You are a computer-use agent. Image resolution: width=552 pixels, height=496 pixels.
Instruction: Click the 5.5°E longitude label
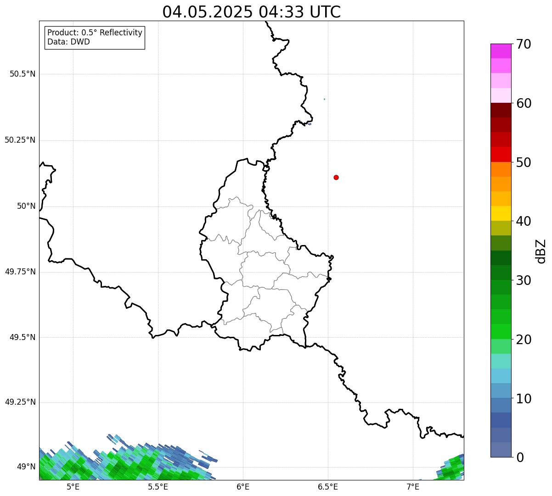click(x=158, y=487)
